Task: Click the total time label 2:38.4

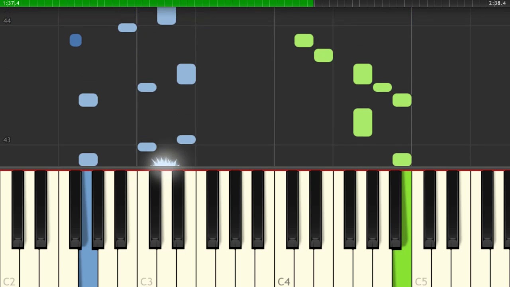Action: pyautogui.click(x=497, y=3)
